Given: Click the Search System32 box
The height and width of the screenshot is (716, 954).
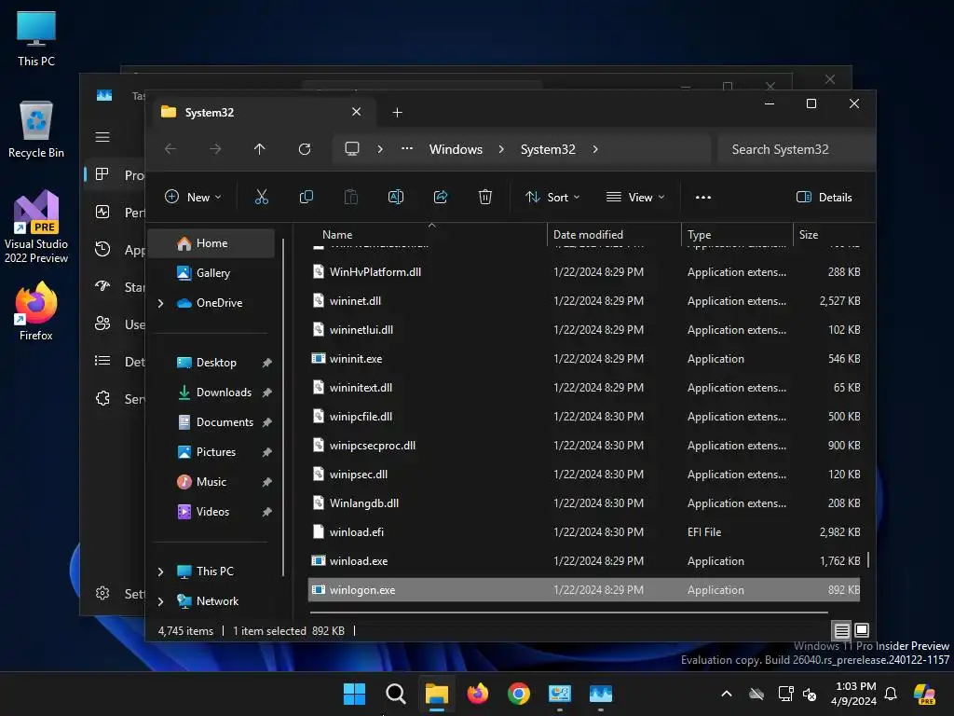Looking at the screenshot, I should pos(796,149).
